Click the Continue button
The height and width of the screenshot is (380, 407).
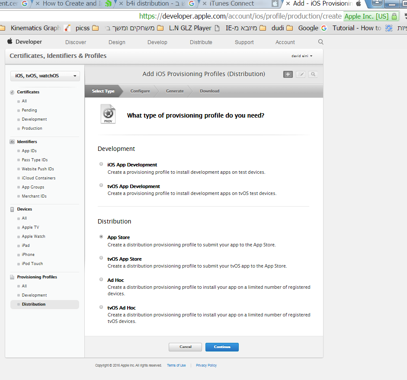(x=222, y=347)
